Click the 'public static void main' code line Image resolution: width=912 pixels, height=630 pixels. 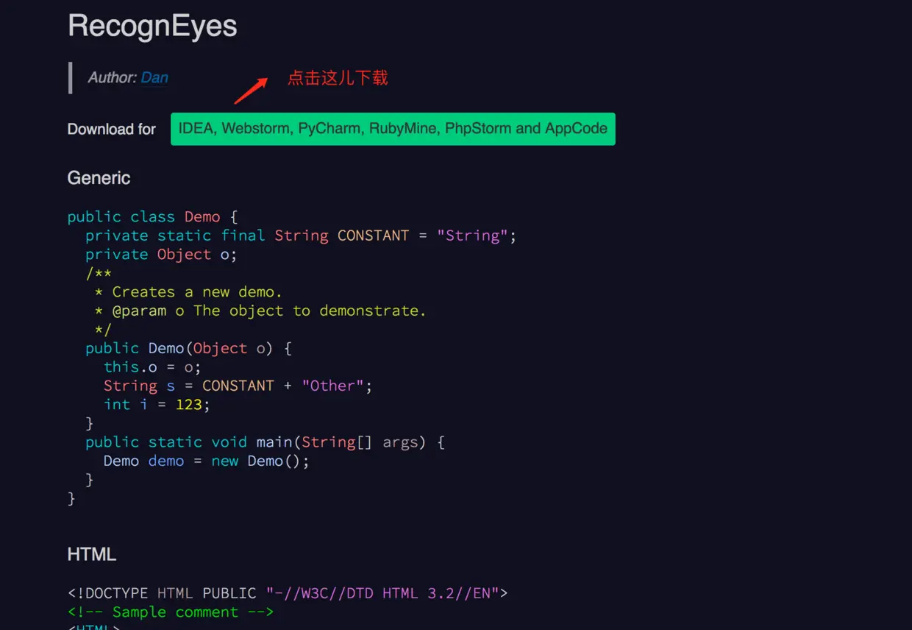265,442
